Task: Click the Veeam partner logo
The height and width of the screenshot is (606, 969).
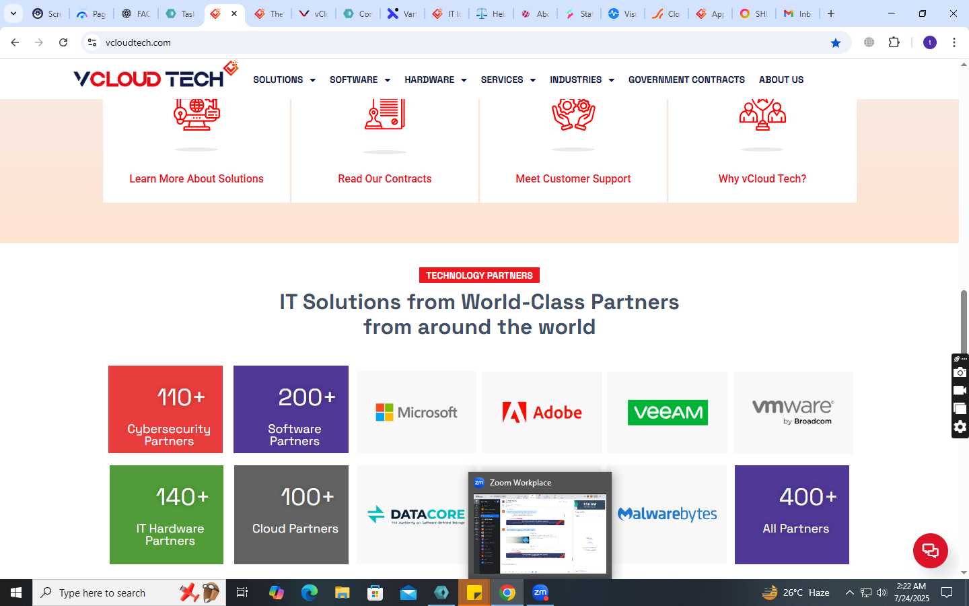Action: (x=668, y=412)
